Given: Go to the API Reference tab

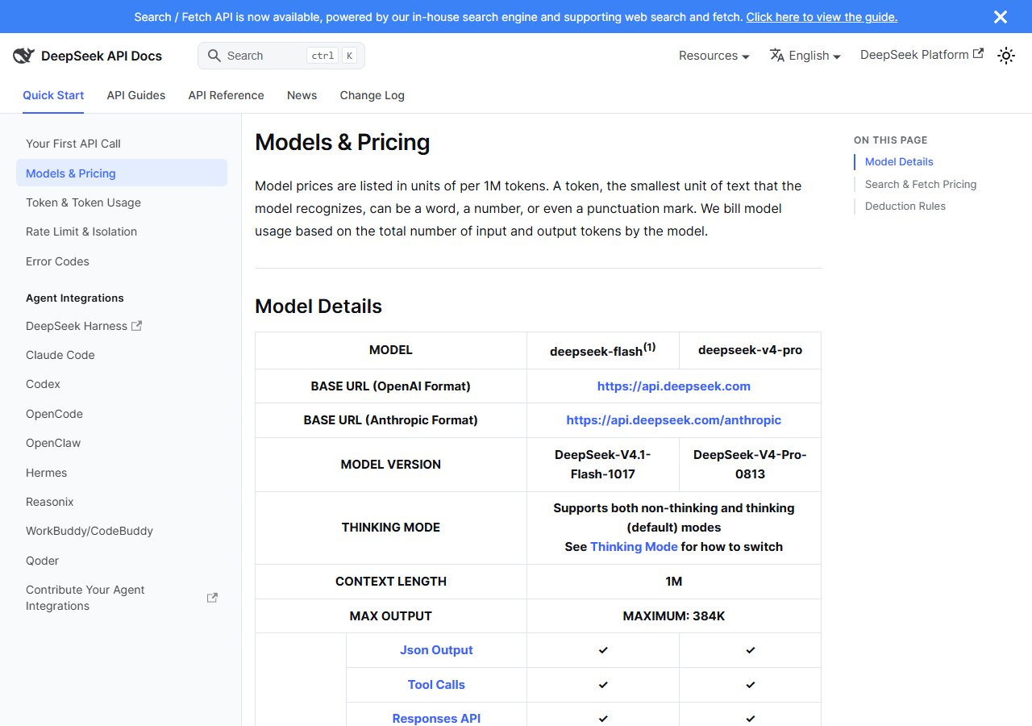Looking at the screenshot, I should [x=227, y=95].
